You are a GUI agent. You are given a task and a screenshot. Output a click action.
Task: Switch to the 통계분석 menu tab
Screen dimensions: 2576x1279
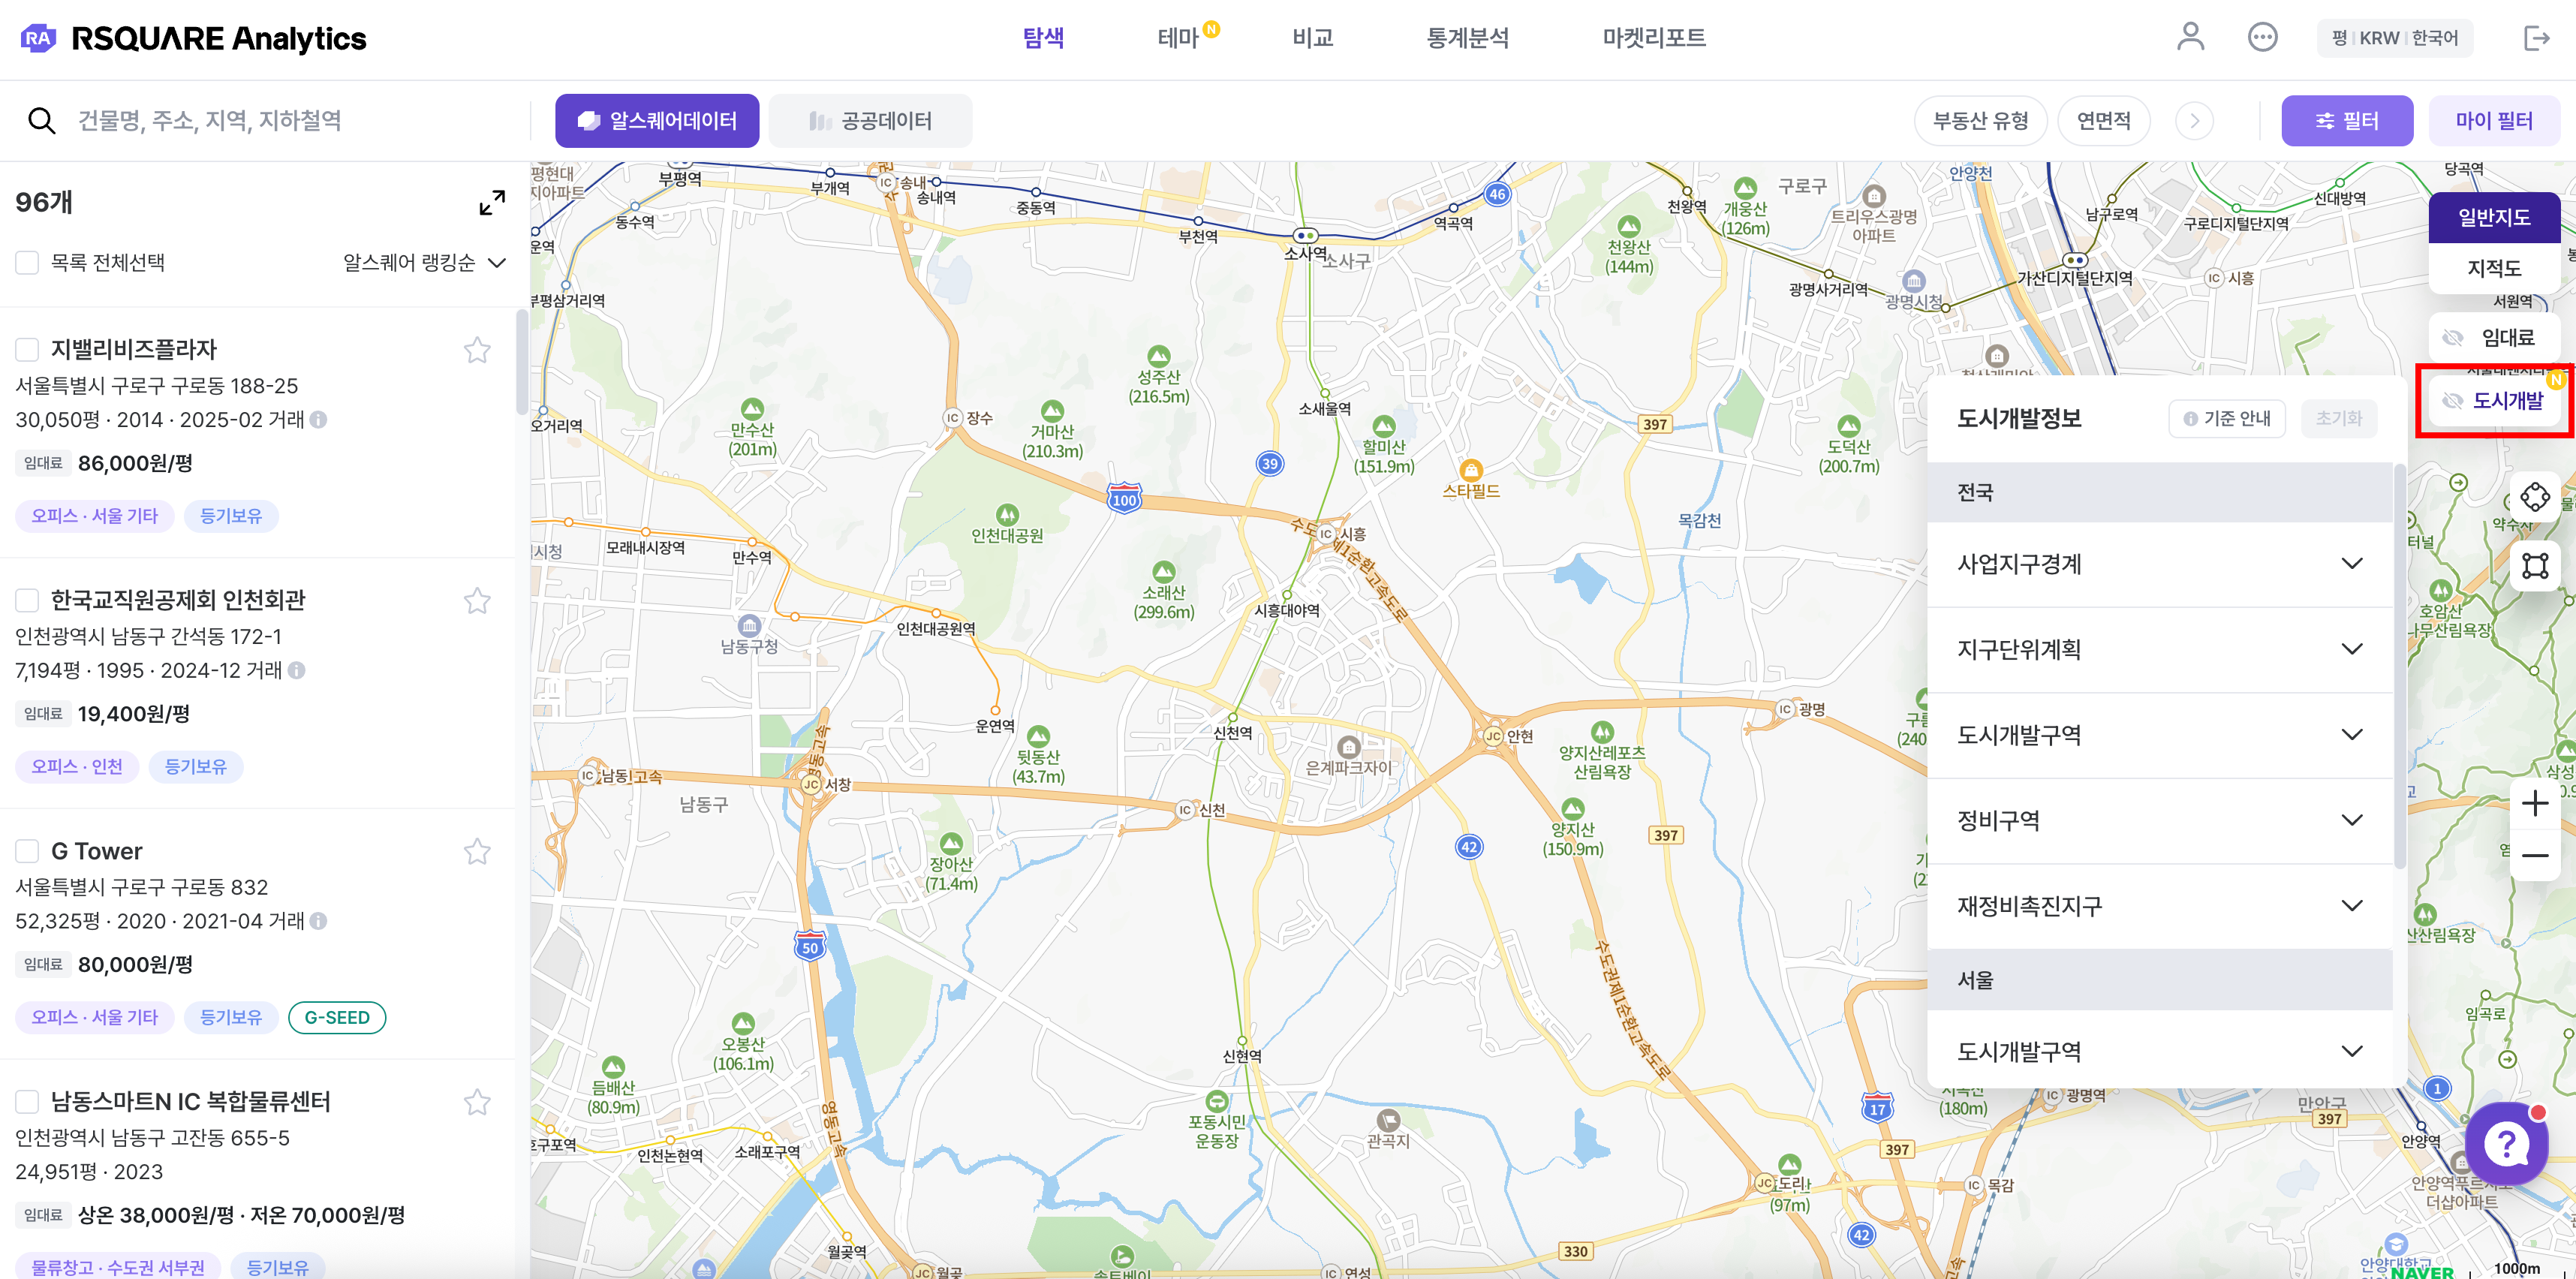pyautogui.click(x=1467, y=38)
